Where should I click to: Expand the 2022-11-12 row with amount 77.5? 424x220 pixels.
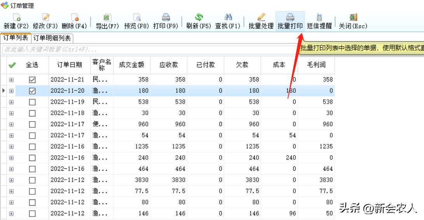pyautogui.click(x=11, y=191)
